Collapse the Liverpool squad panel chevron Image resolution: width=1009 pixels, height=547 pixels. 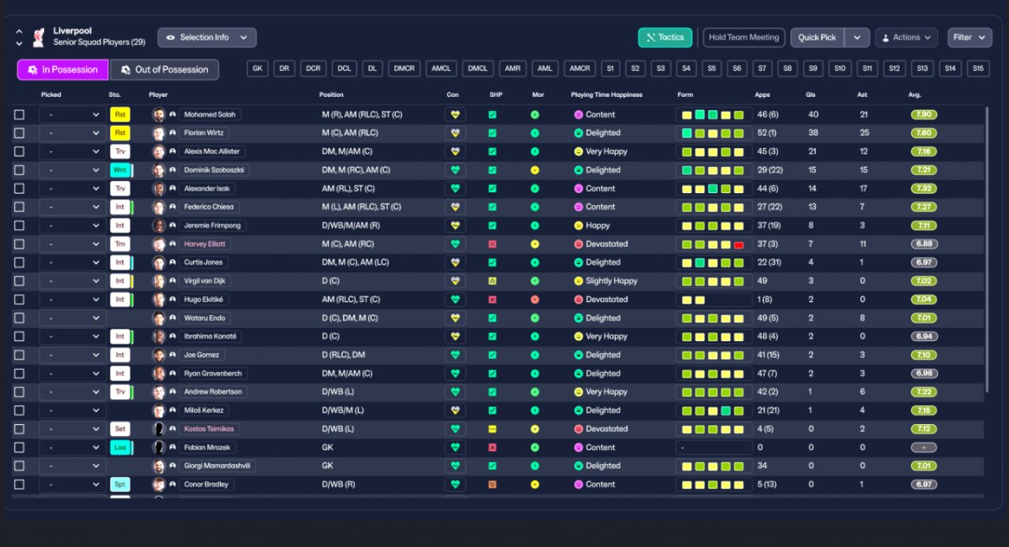[19, 32]
